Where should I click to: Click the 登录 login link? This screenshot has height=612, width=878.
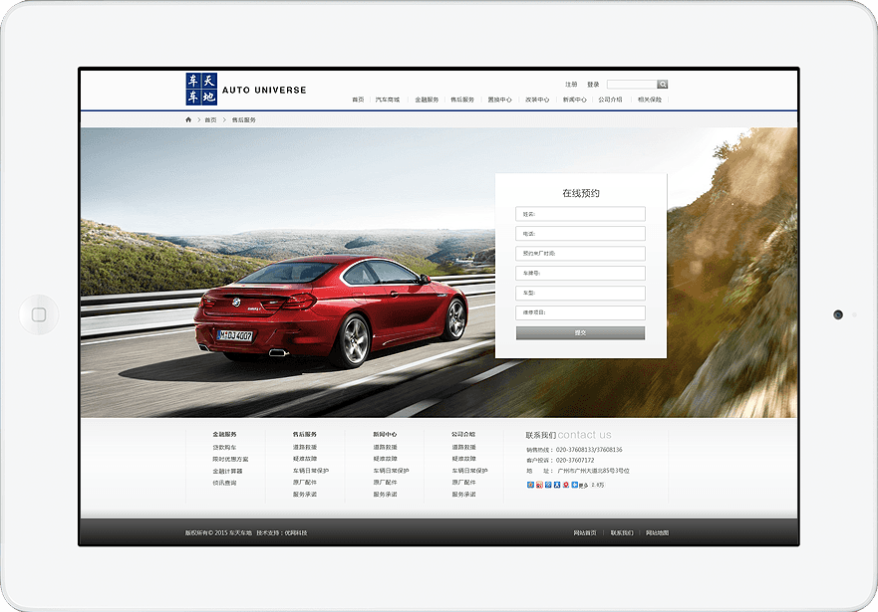pos(593,85)
